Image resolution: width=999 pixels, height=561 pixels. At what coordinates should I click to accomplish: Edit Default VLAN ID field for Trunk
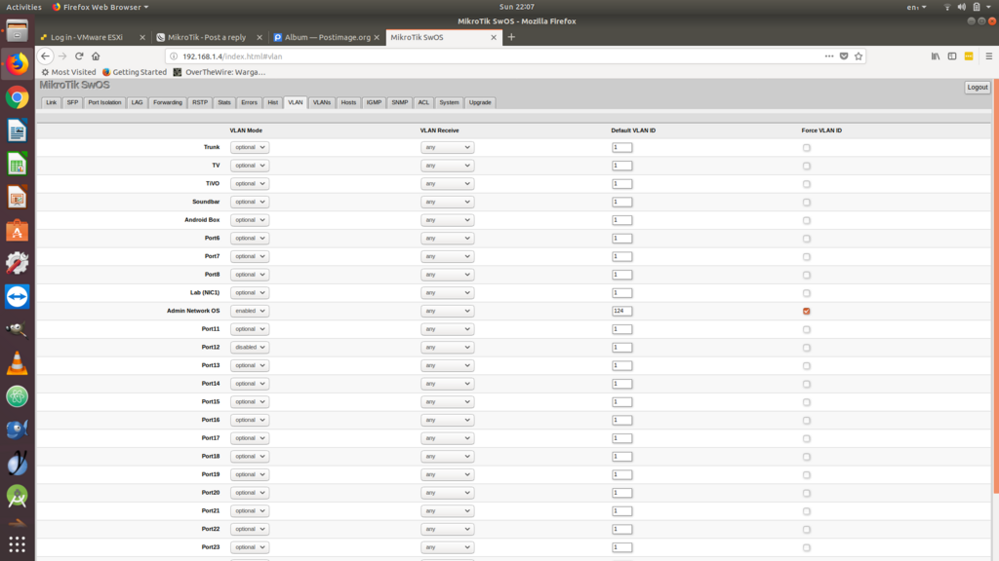point(621,148)
